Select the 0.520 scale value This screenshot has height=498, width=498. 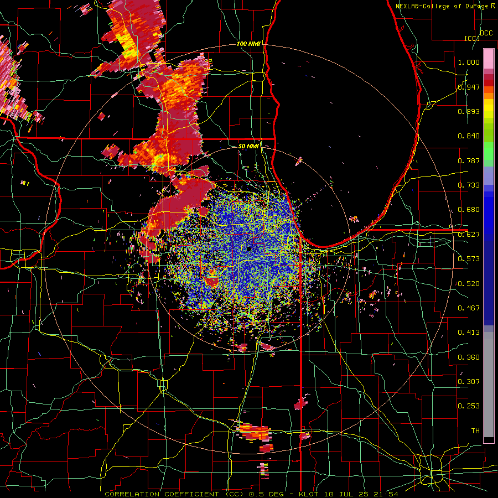pyautogui.click(x=469, y=284)
